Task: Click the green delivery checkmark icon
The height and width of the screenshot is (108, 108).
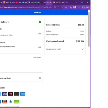Action: [x=40, y=22]
